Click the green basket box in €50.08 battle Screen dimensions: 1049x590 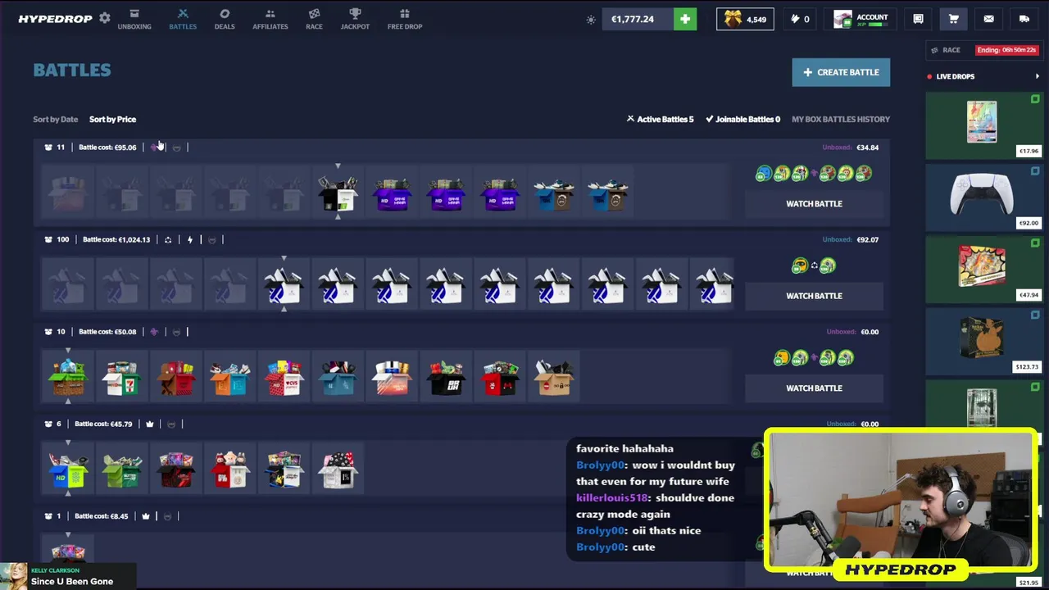pyautogui.click(x=68, y=378)
